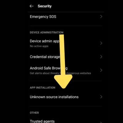Viewport: 123px width, 123px height.
Task: Open Unknown source installations
Action: [x=66, y=97]
